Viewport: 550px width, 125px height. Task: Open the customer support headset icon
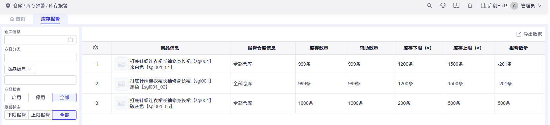[x=443, y=6]
